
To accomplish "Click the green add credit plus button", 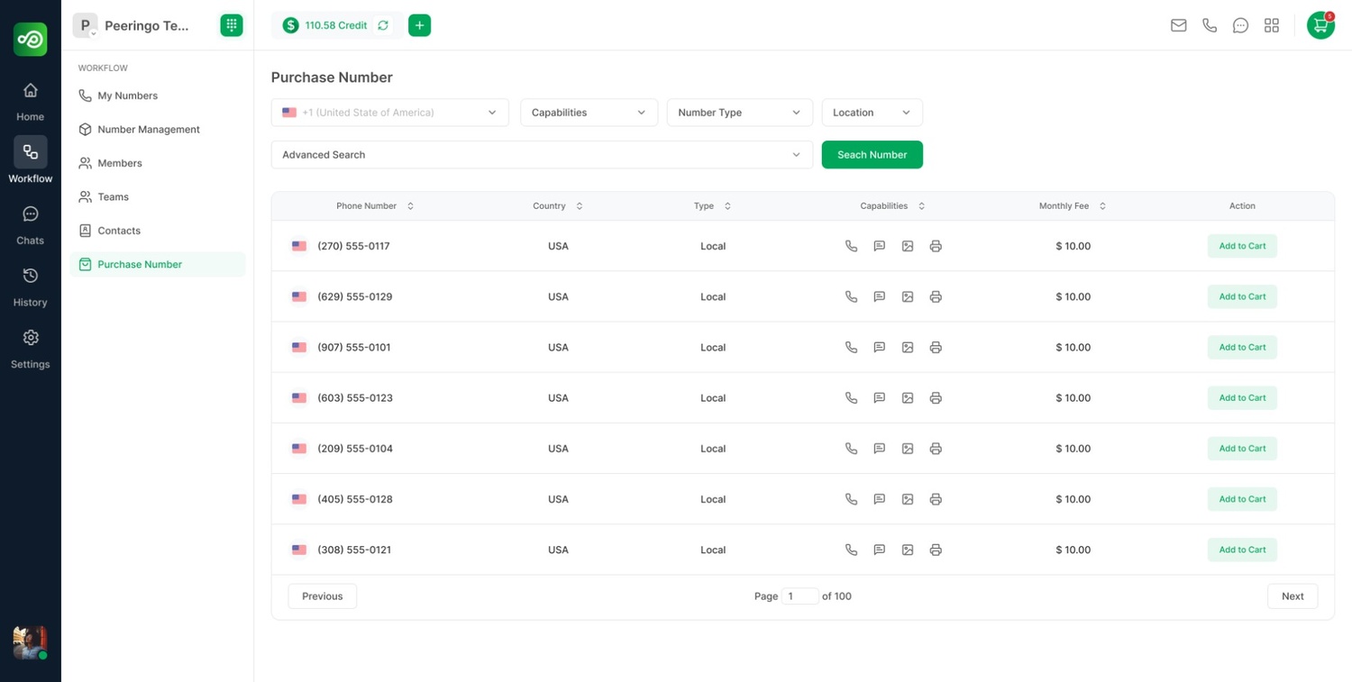I will [419, 25].
